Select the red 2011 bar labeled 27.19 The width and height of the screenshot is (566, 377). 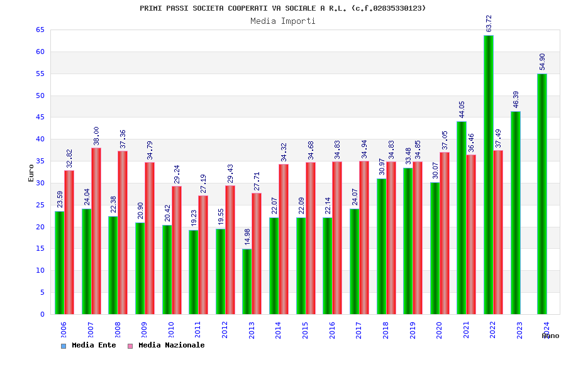(x=203, y=254)
